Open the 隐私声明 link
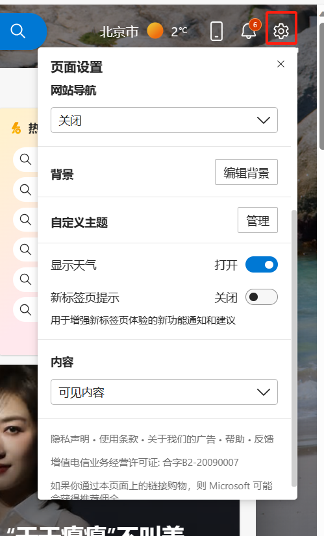 70,439
